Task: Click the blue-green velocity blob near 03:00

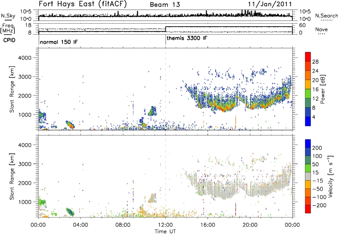Action: tap(70, 212)
